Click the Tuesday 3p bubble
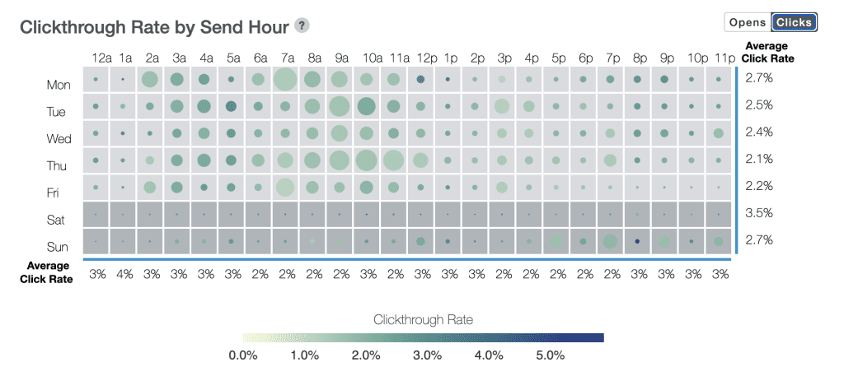844x390 pixels. click(x=501, y=106)
